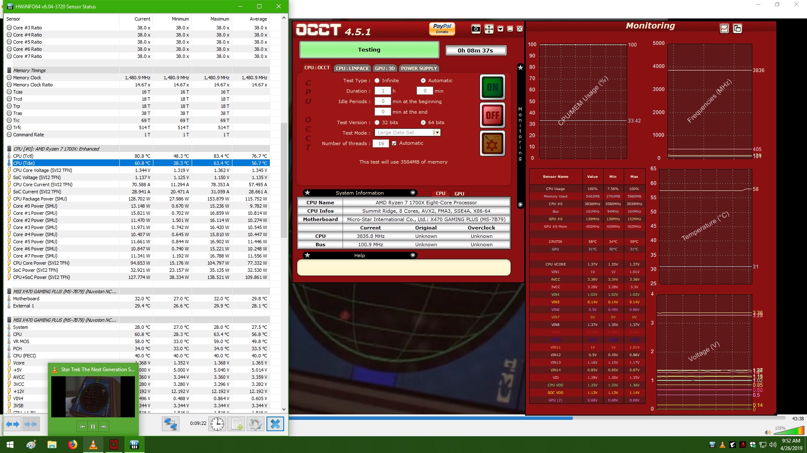Collapse the Memory Timings group
Image resolution: width=807 pixels, height=453 pixels.
click(x=9, y=70)
